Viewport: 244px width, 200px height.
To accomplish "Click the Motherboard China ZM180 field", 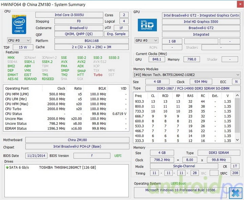I will point(77,140).
